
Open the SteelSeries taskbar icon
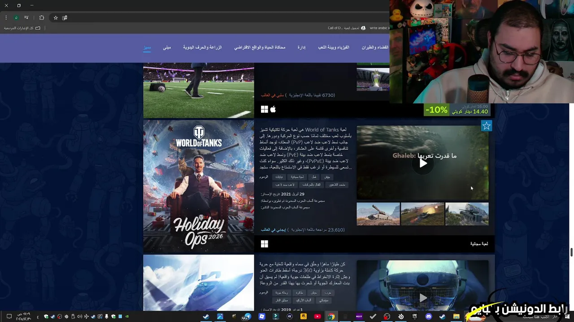(x=401, y=316)
